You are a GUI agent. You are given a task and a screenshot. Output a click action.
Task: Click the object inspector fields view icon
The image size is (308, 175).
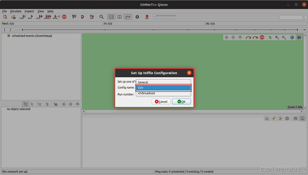click(x=56, y=104)
